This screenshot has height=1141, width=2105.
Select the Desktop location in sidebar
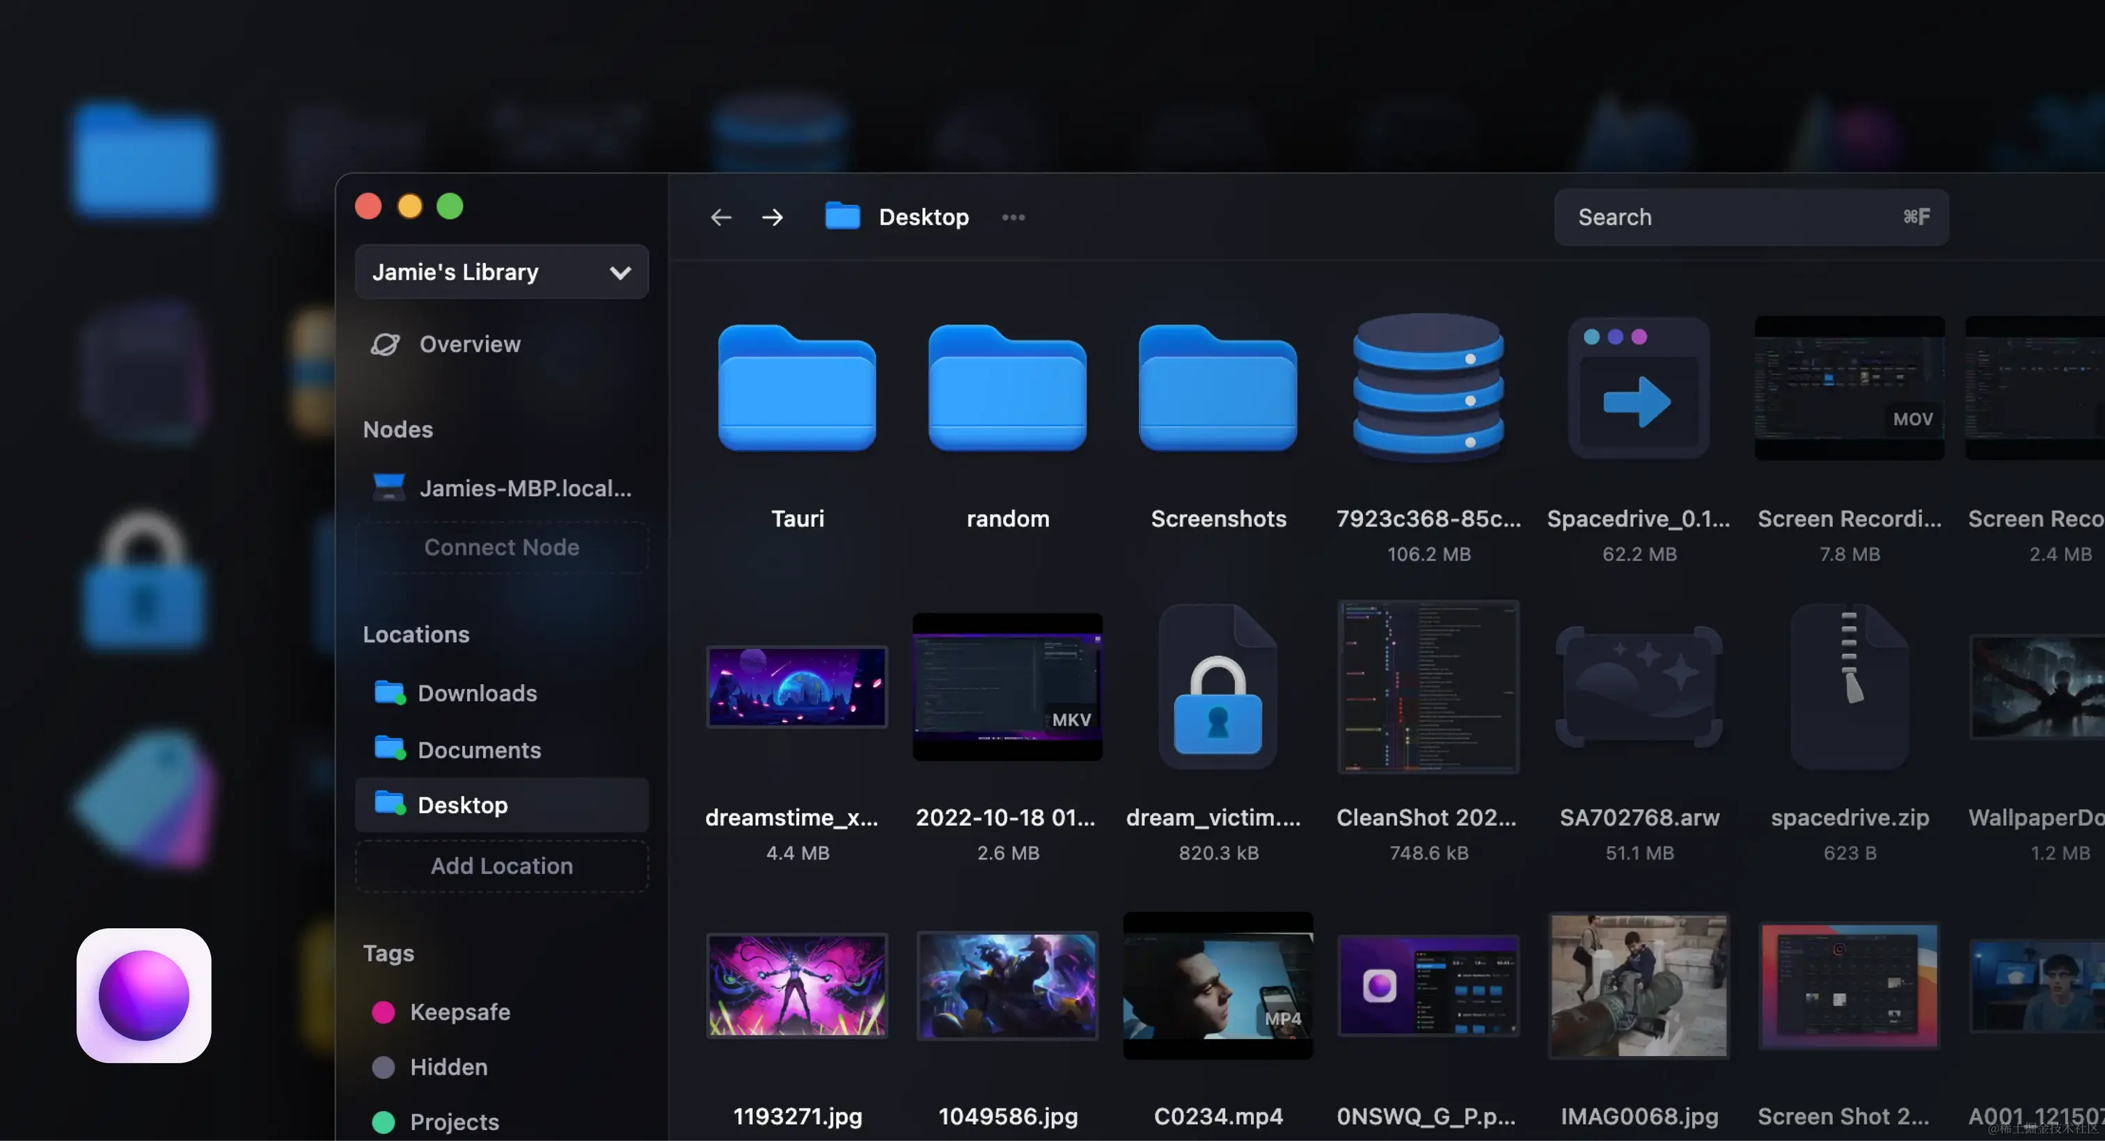462,804
